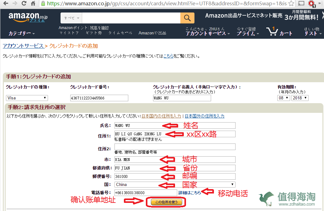The height and width of the screenshot is (211, 324).
Task: Open the ギフト券 nav item
Action: coord(94,33)
